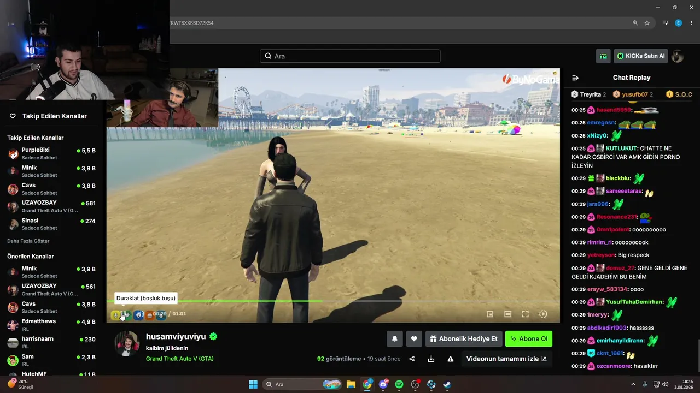Open the Sam recommended IRL channel

tap(52, 360)
